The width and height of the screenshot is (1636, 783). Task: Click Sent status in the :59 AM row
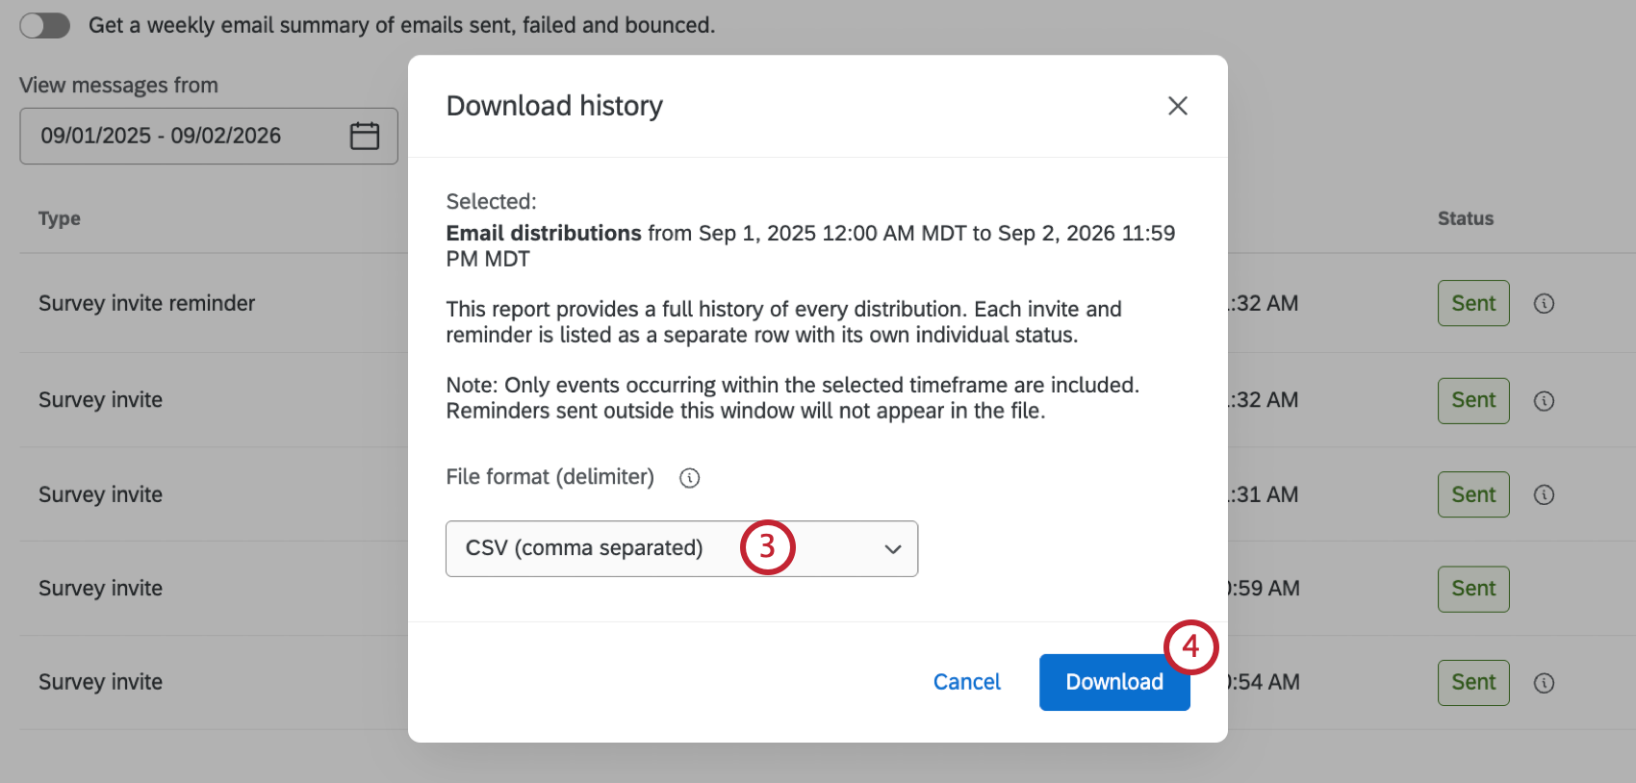point(1473,589)
